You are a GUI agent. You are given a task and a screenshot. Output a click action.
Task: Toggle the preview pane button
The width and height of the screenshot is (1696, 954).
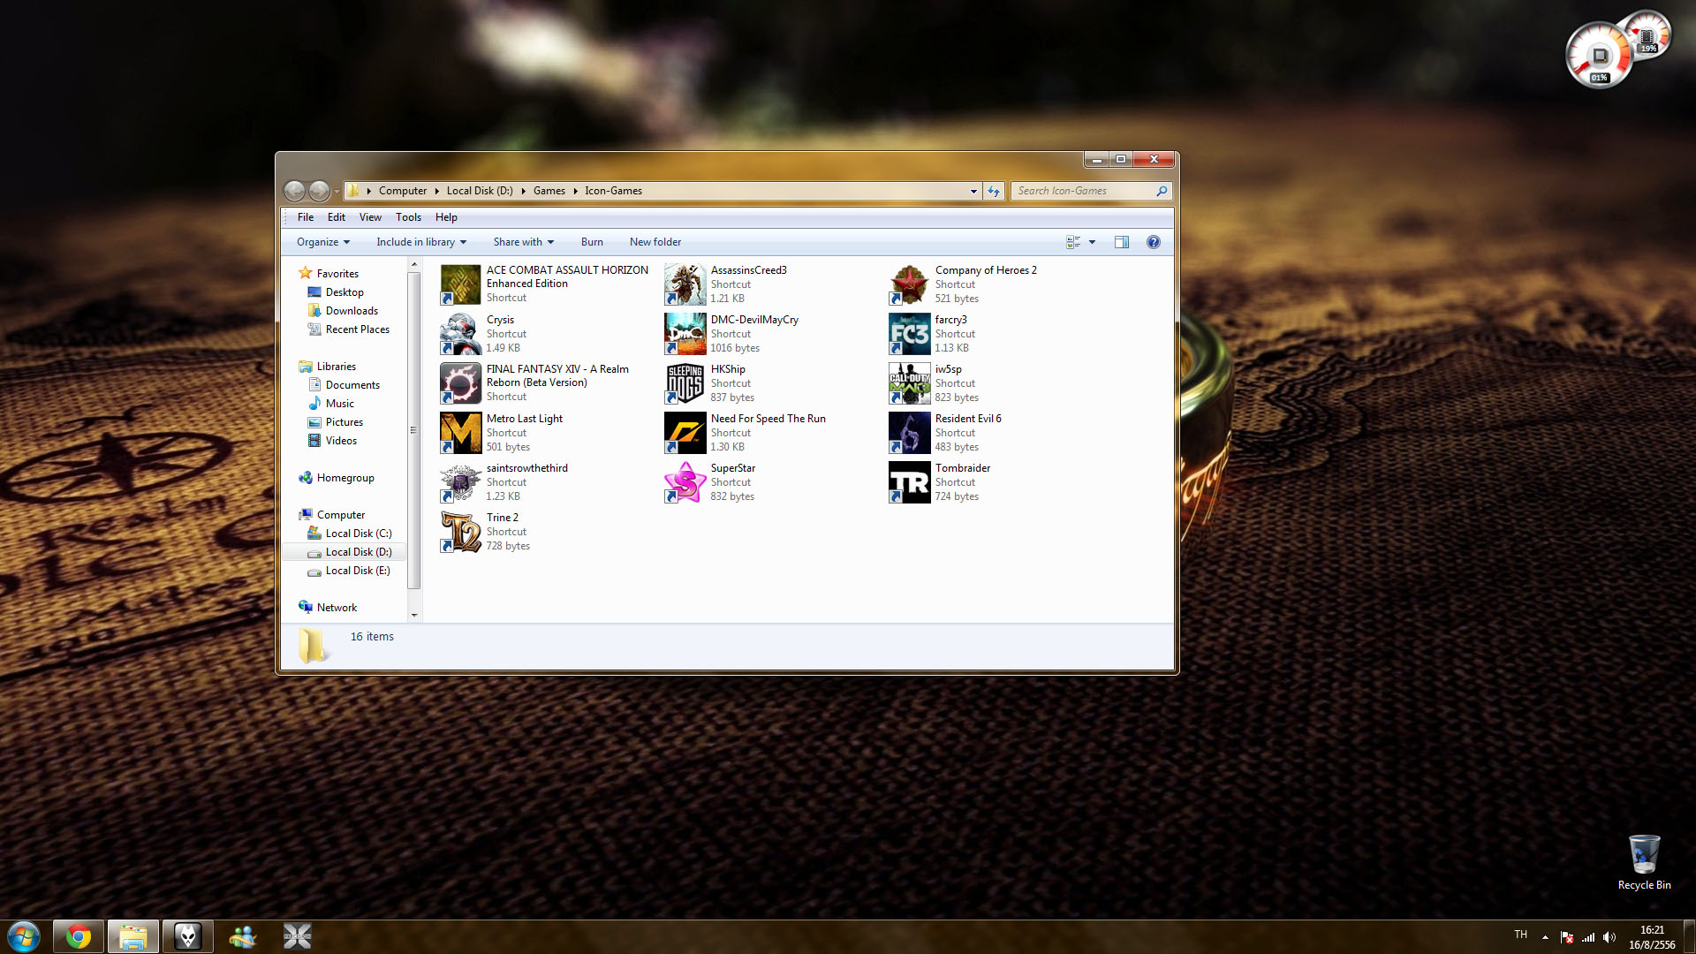(1121, 242)
